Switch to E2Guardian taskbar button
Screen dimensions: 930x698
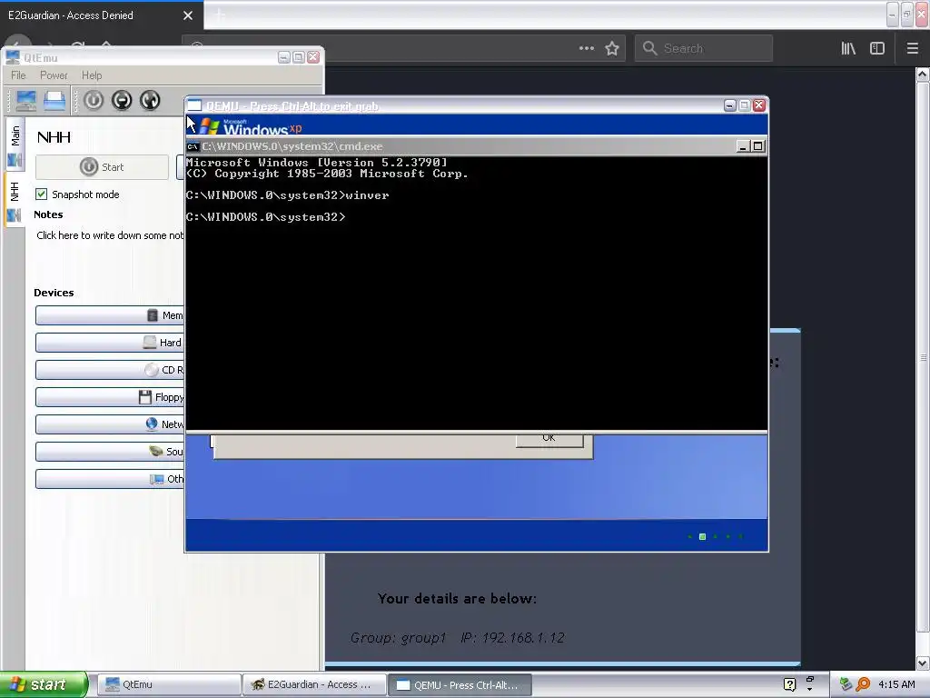click(x=314, y=684)
